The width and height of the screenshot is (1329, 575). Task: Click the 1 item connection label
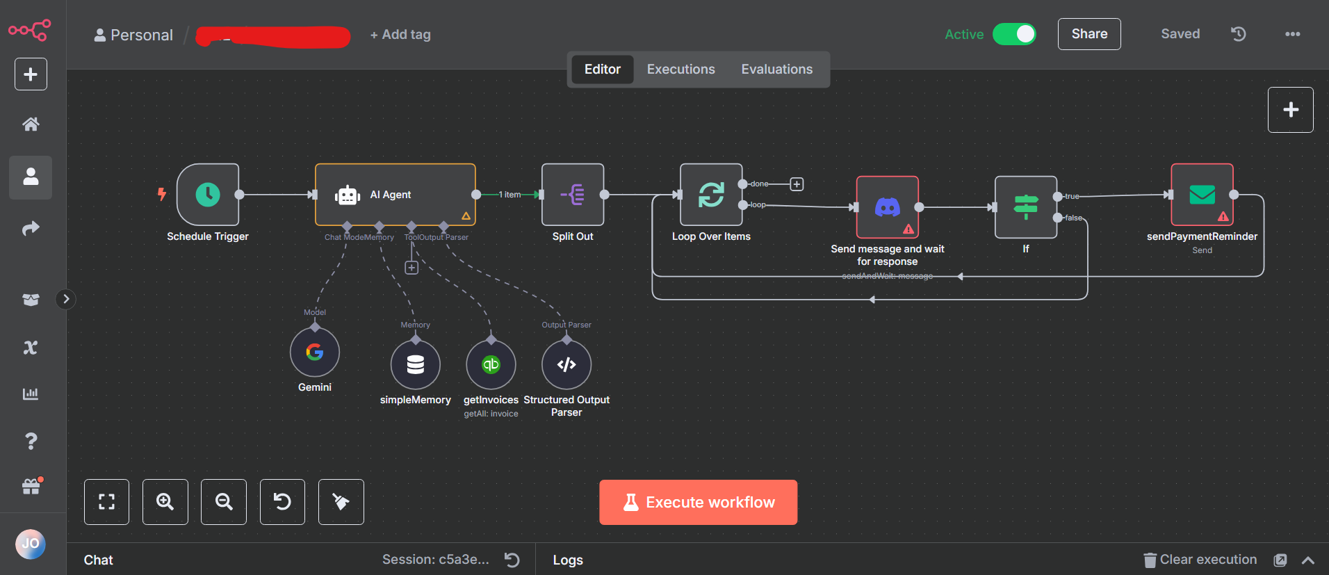pos(509,195)
